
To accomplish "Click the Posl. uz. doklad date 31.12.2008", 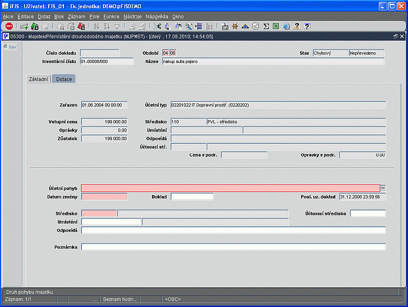I will [x=362, y=196].
